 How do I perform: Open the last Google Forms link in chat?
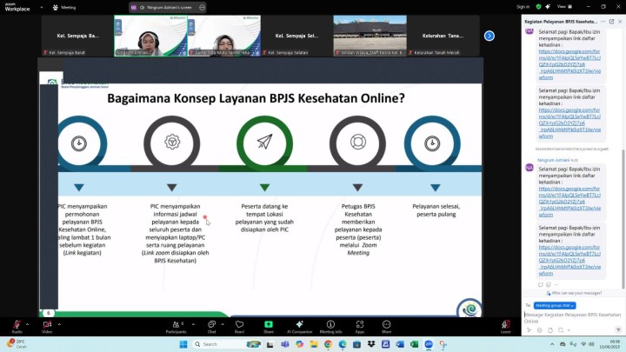pyautogui.click(x=569, y=260)
